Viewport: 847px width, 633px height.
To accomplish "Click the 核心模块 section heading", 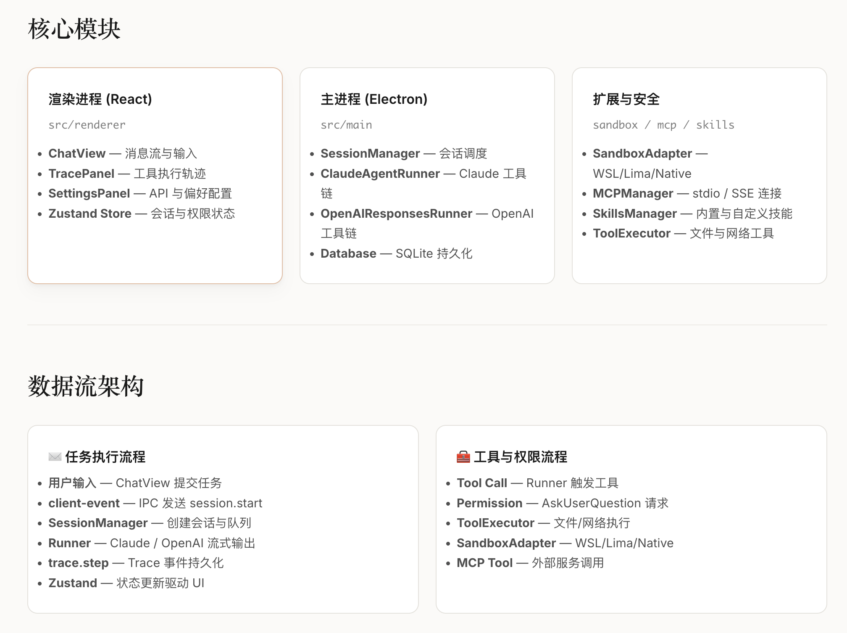I will 74,29.
